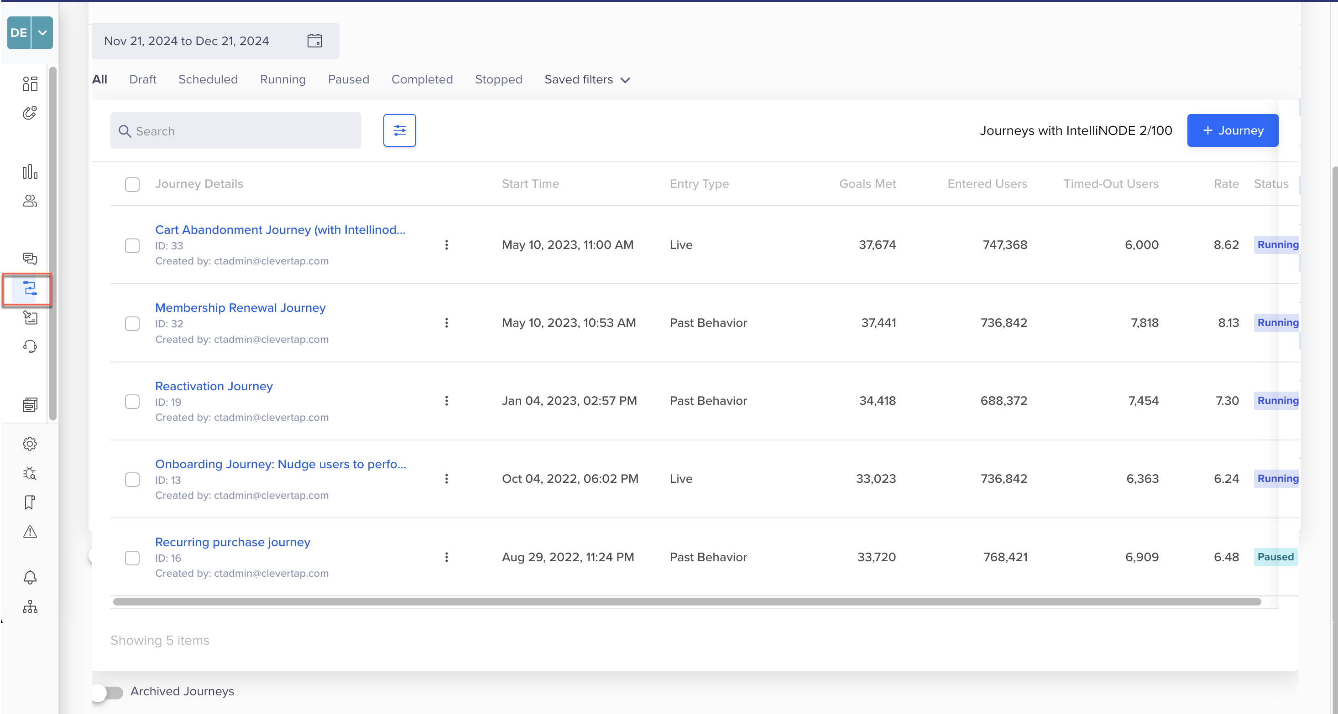1338x714 pixels.
Task: Toggle the Archived Journeys switch
Action: (108, 692)
